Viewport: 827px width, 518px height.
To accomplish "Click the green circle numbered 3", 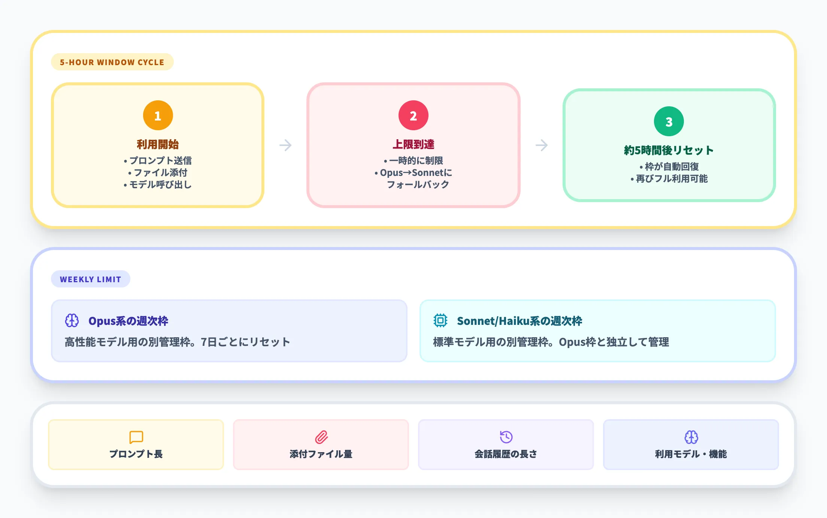I will [x=669, y=121].
